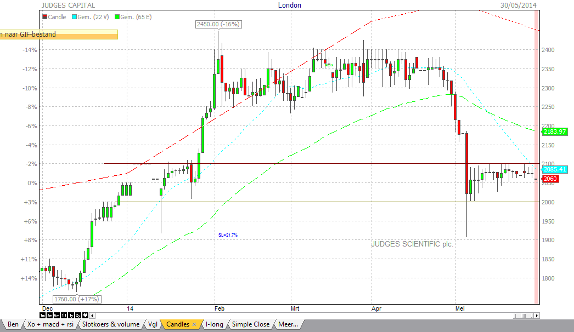This screenshot has height=332, width=574.
Task: Click the cyan 2085.41 price tag
Action: 555,169
